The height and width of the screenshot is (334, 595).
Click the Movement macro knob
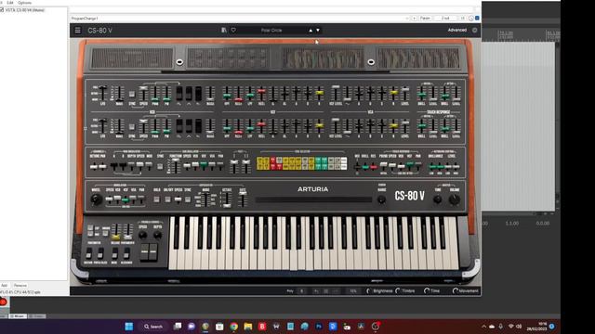coord(456,290)
